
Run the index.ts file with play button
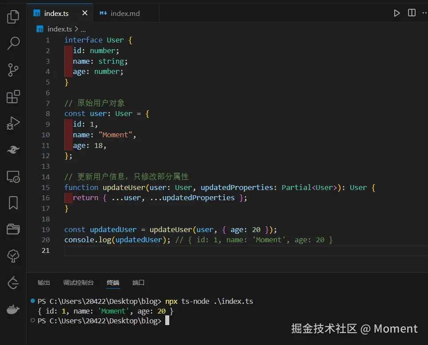pyautogui.click(x=397, y=13)
